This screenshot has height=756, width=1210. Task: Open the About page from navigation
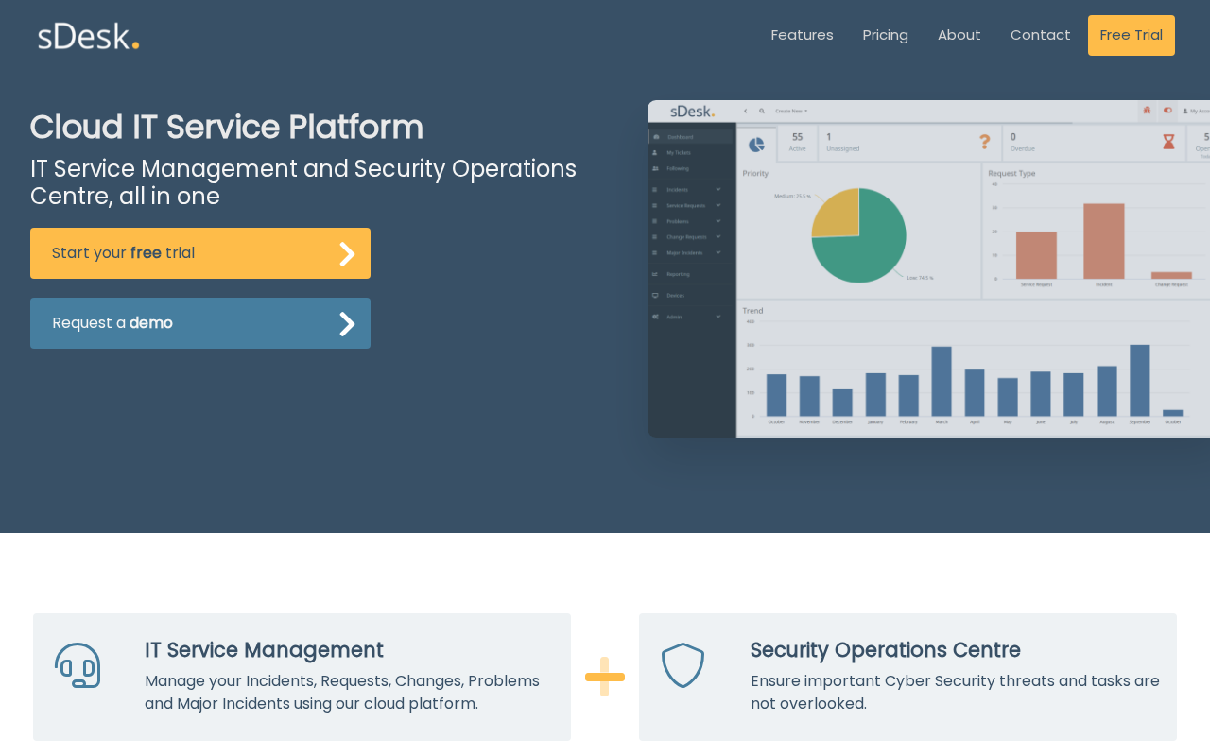(959, 35)
